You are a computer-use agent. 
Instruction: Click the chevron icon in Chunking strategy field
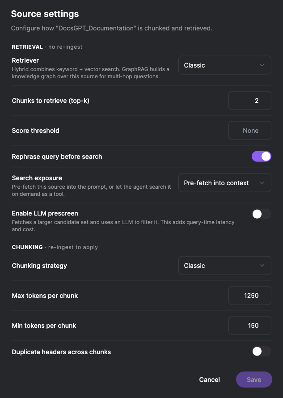[x=262, y=266]
